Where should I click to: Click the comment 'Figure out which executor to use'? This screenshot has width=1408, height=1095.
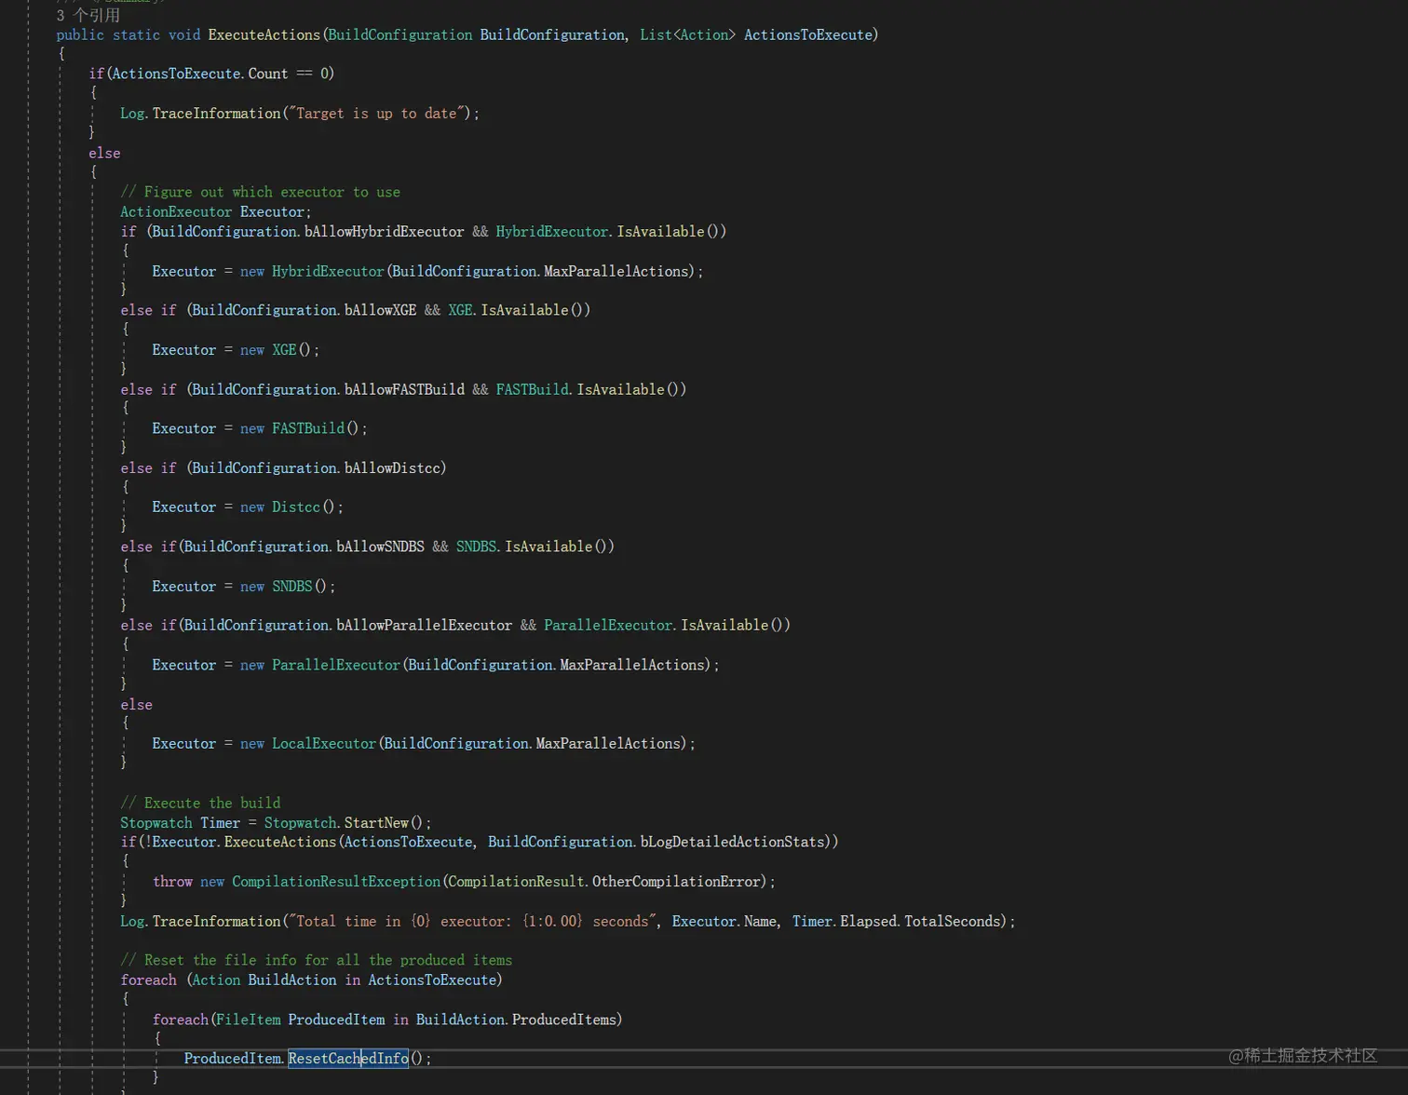(261, 192)
